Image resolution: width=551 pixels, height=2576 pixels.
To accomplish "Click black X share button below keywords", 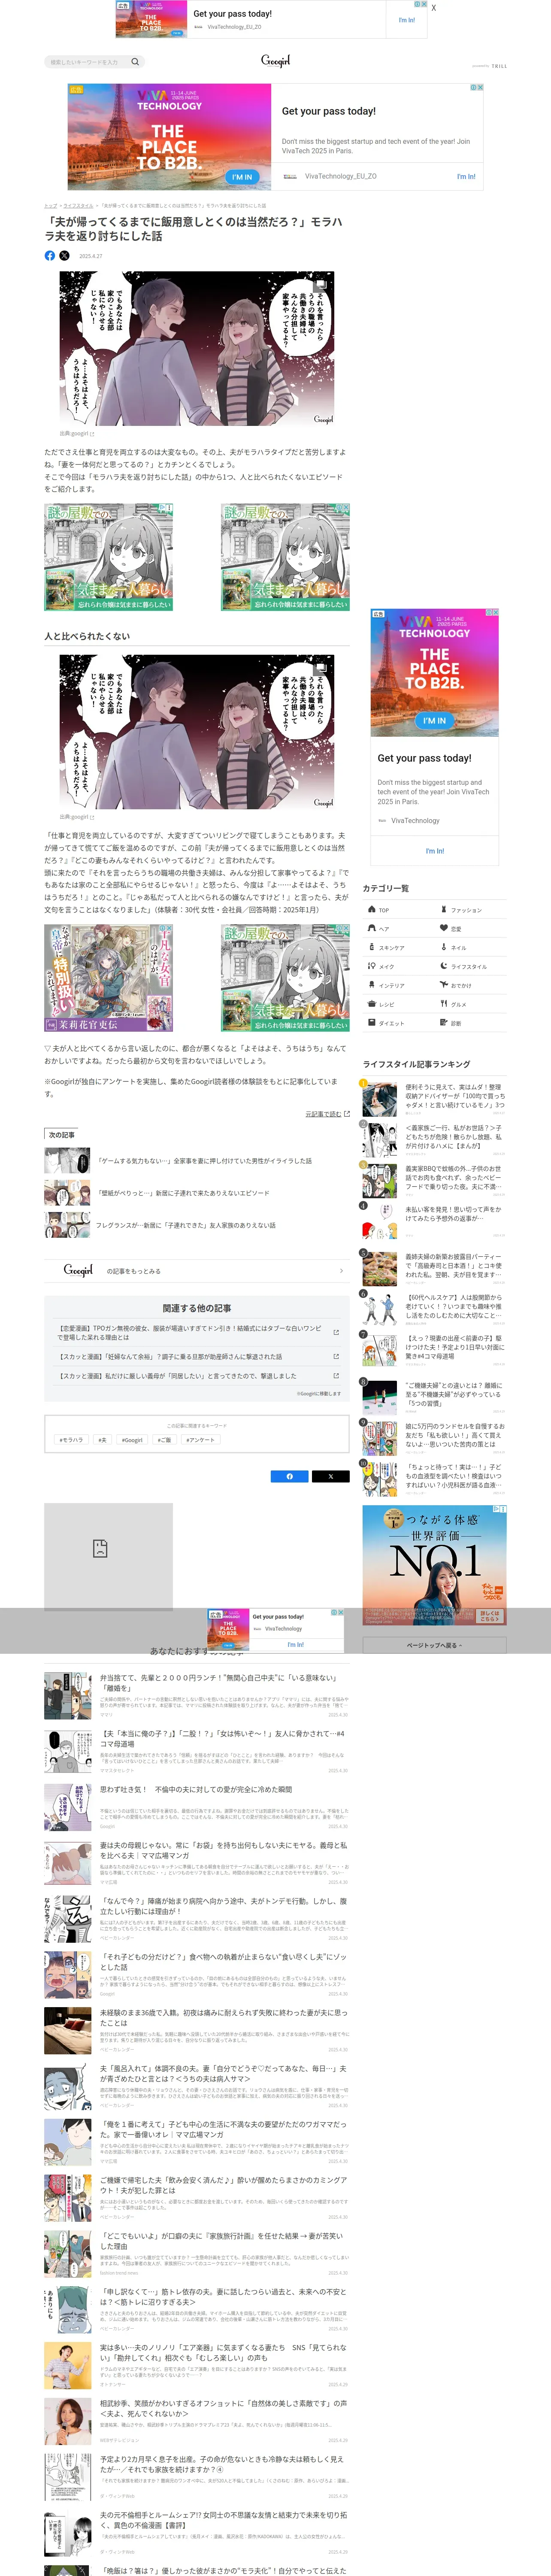I will coord(330,1476).
